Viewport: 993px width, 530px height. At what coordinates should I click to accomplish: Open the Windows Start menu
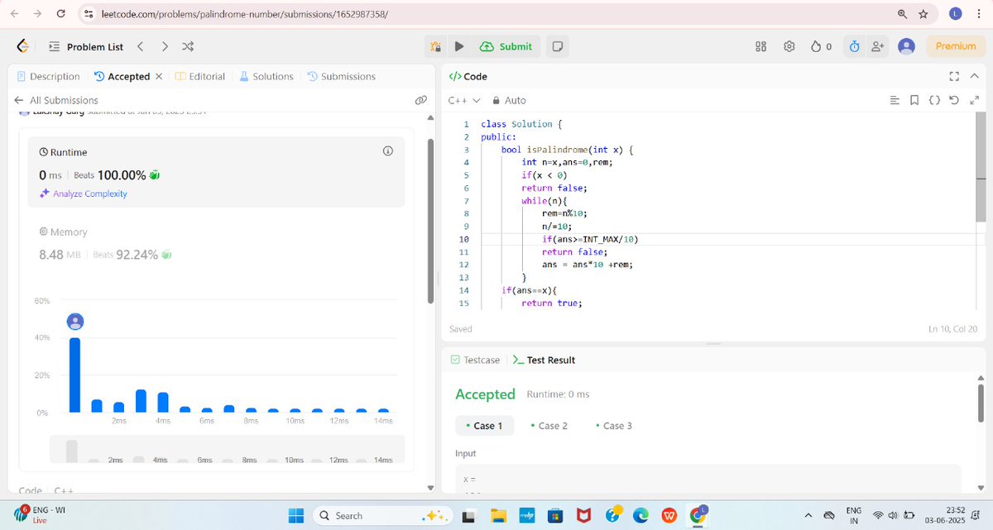(x=296, y=515)
